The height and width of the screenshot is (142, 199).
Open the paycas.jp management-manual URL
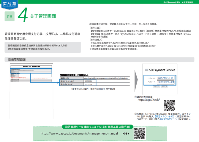click(79, 134)
